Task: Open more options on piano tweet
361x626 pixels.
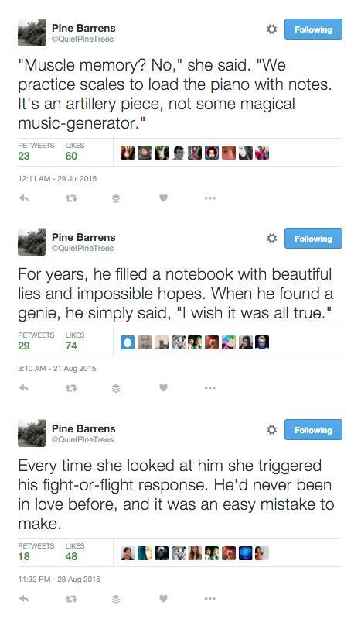Action: 210,198
